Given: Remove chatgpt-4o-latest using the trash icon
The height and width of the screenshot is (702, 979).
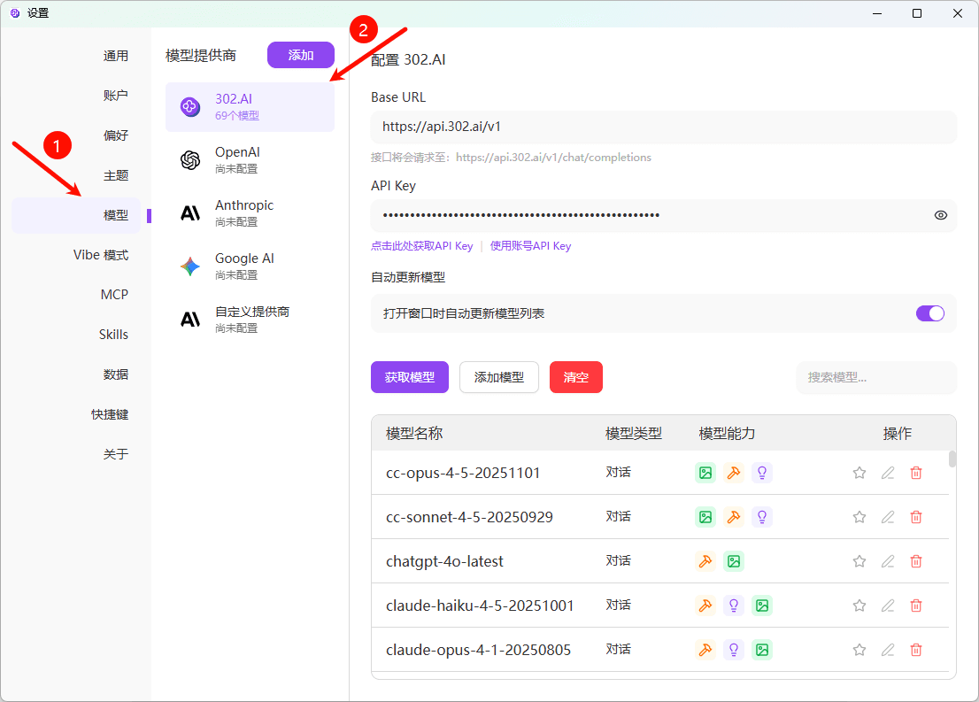Looking at the screenshot, I should (x=916, y=561).
